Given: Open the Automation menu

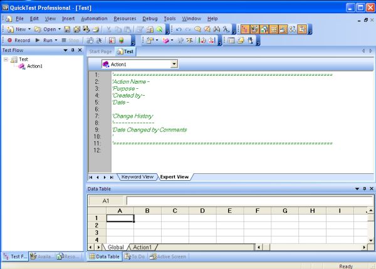Looking at the screenshot, I should [94, 18].
